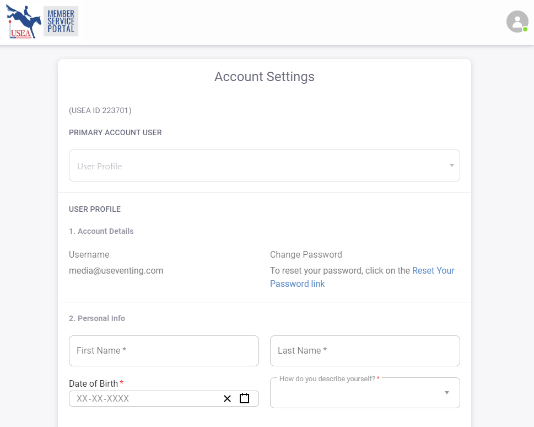
Task: Click the Account Settings heading
Action: (x=264, y=77)
